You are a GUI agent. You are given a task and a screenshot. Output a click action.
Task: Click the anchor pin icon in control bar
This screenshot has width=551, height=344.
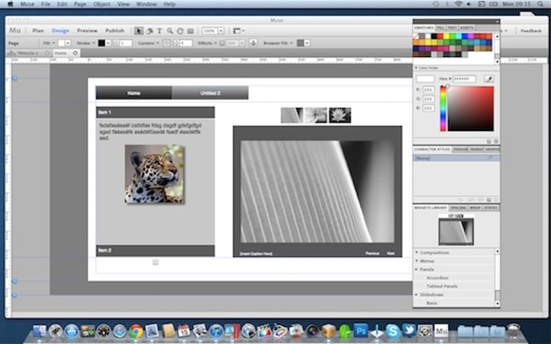tap(253, 43)
